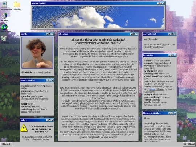Click the taskbar clock showing 07:28 AM
196x147 pixels.
click(189, 144)
